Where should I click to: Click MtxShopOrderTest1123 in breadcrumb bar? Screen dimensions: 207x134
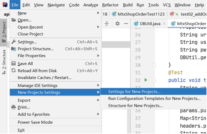pyautogui.click(x=141, y=14)
